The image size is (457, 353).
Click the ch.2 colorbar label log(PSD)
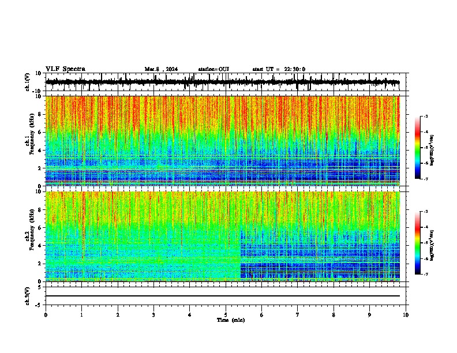[x=432, y=245]
